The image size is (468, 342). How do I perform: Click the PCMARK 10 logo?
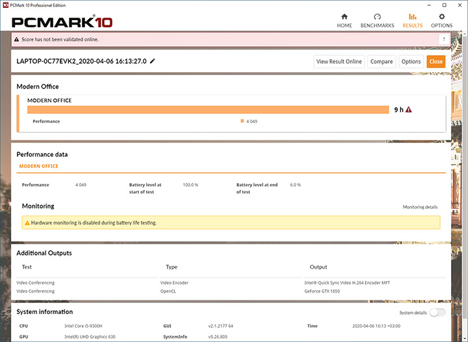point(62,22)
